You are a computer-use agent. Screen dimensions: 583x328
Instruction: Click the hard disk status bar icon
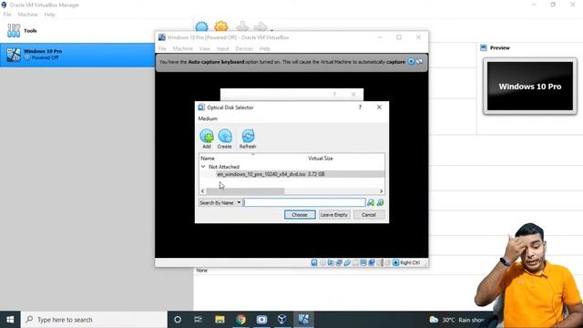pos(314,262)
